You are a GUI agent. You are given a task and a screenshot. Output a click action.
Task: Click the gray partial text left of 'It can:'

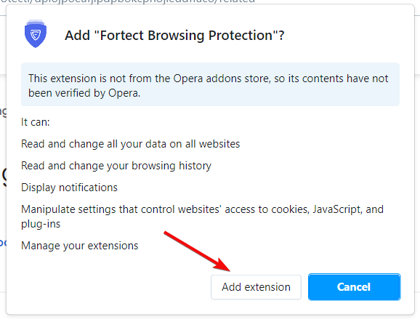click(3, 112)
